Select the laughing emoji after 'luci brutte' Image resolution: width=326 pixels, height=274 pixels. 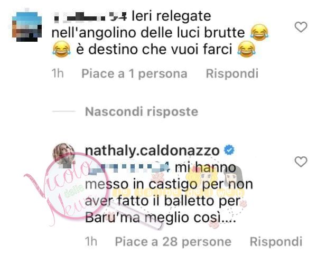point(259,33)
